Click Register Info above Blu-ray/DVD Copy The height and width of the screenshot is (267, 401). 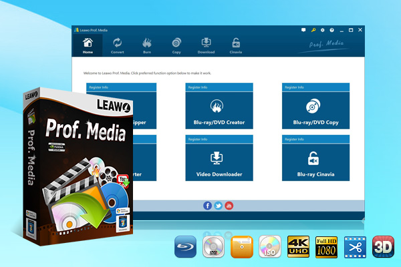pyautogui.click(x=294, y=87)
